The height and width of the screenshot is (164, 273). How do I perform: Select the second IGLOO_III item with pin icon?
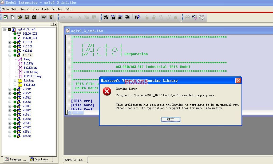30,38
